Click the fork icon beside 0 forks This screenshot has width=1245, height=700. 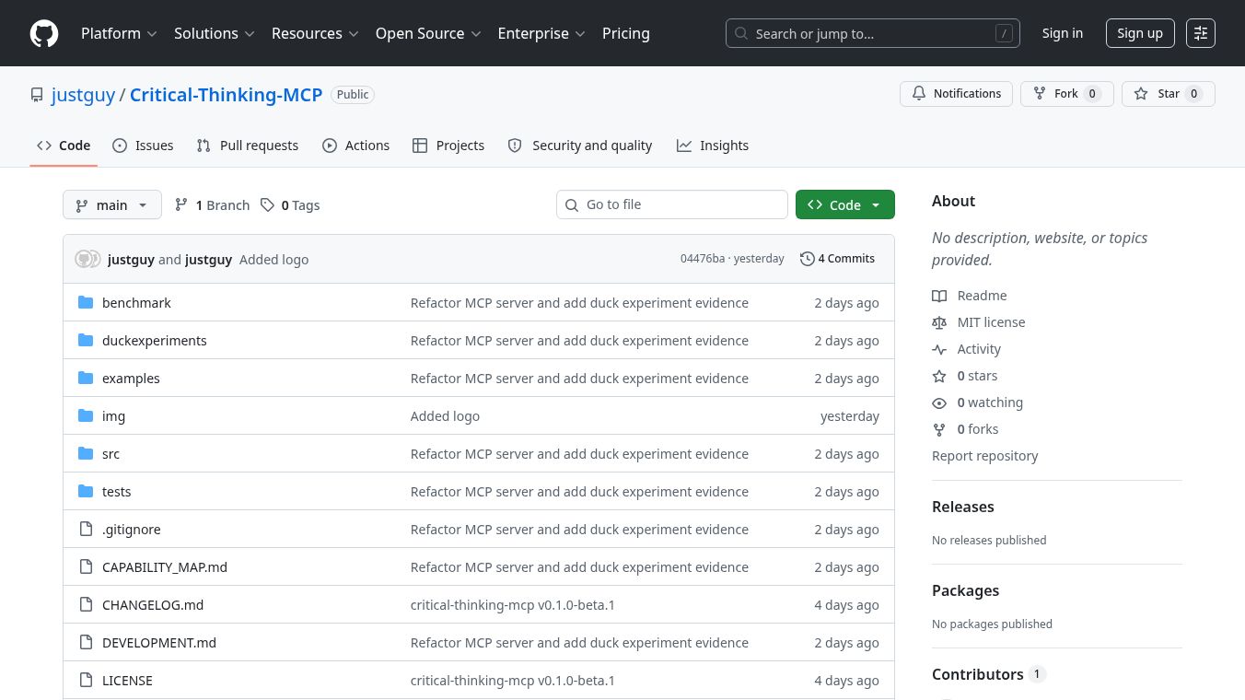939,429
